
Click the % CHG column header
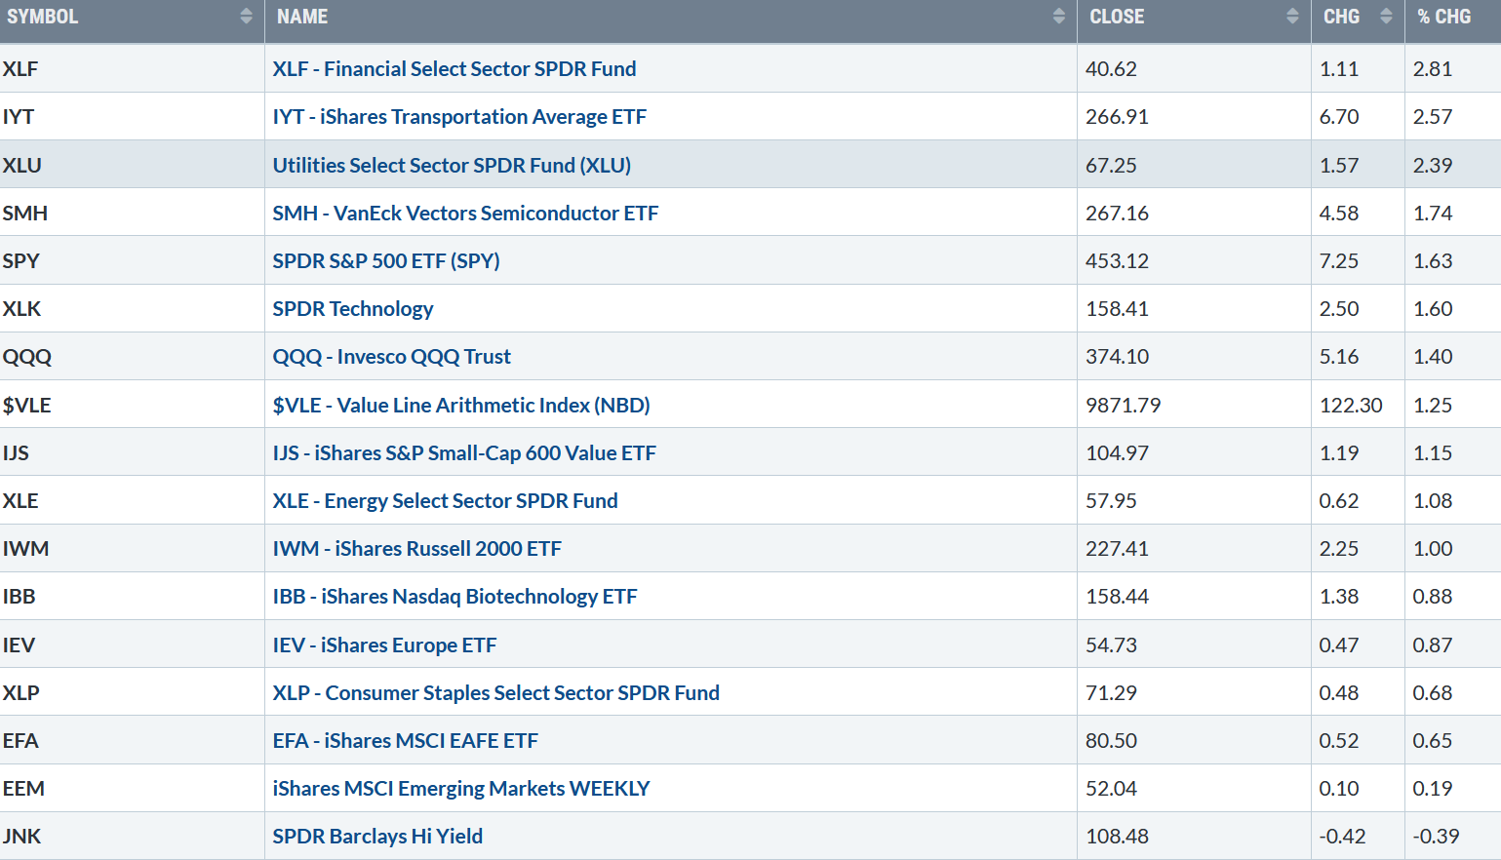pos(1452,21)
